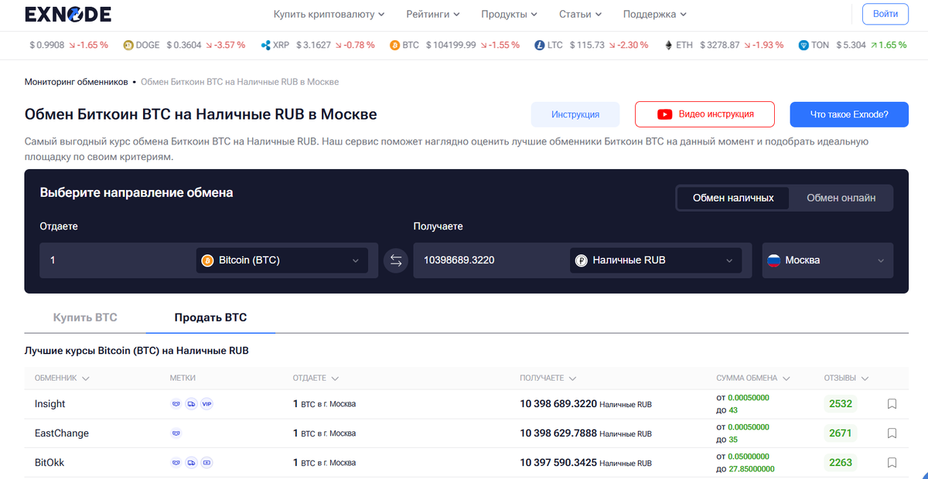Screen dimensions: 928x479
Task: Open the 2263 reviews badge for BitOkk
Action: [841, 463]
